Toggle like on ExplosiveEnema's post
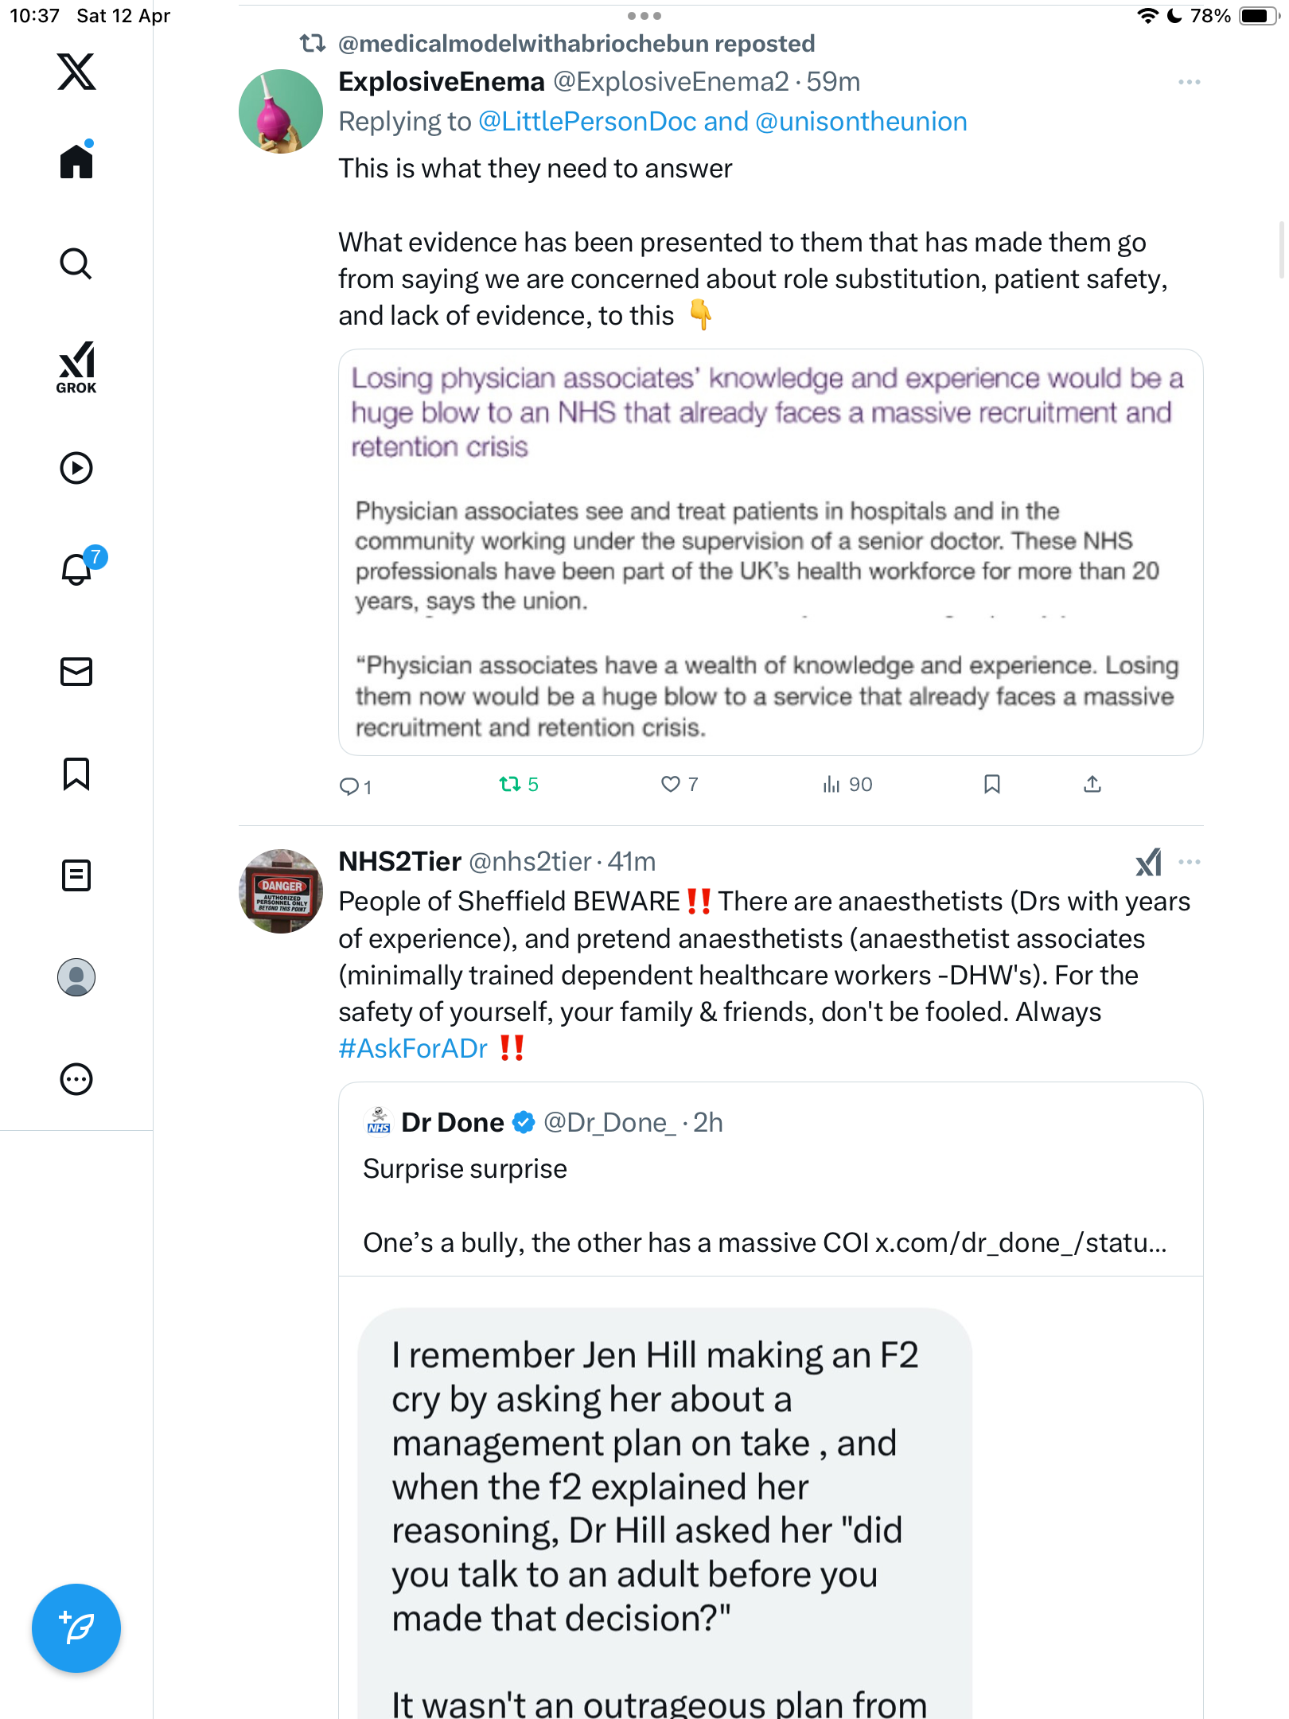Screen dimensions: 1289x1719 680,785
